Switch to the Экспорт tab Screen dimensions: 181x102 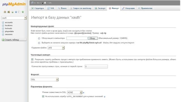(100, 8)
